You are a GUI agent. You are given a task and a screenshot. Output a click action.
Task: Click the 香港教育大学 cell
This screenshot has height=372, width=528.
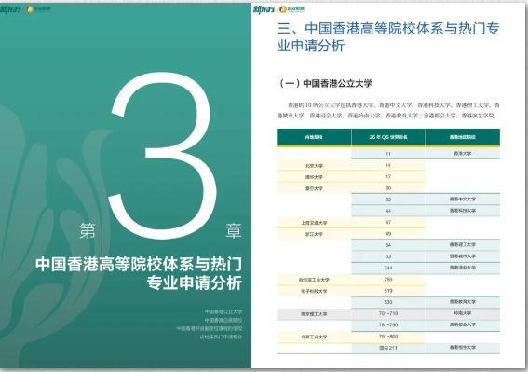pyautogui.click(x=462, y=302)
